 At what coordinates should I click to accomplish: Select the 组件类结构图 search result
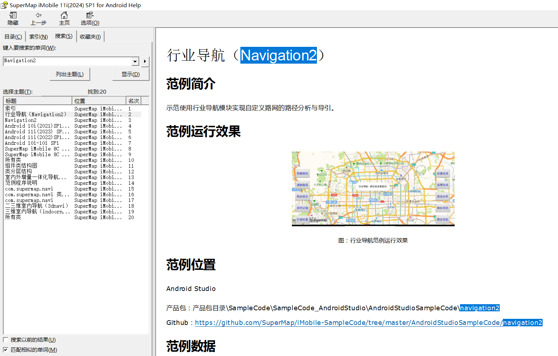click(21, 166)
